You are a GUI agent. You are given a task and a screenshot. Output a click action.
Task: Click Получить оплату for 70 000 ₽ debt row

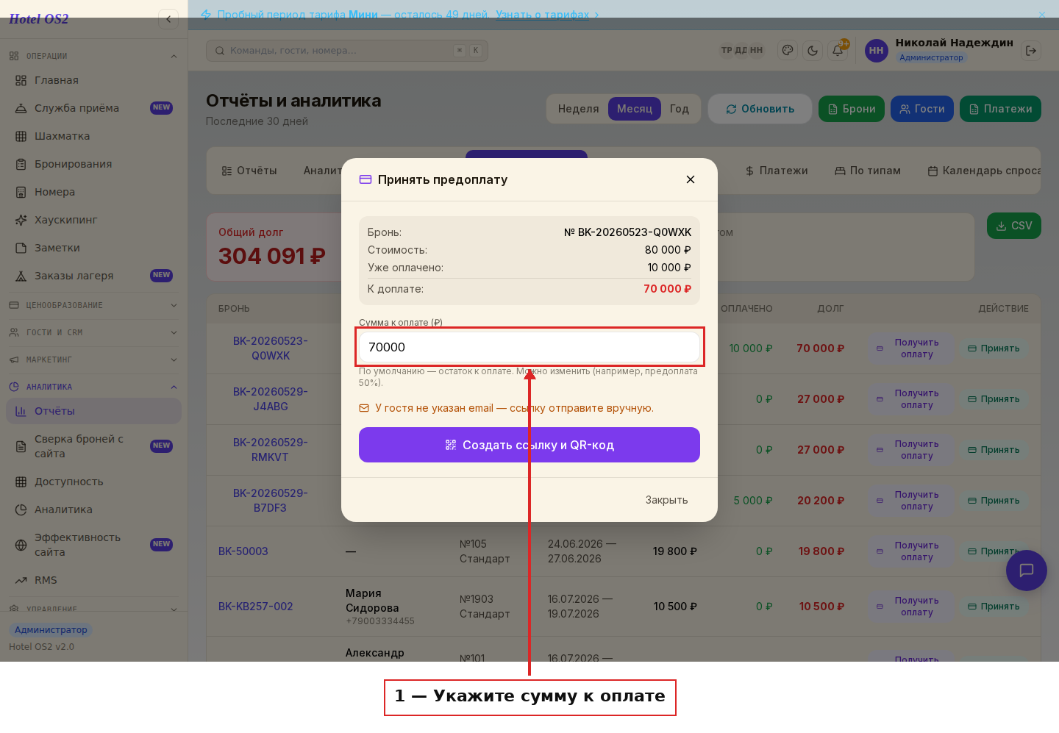(910, 348)
